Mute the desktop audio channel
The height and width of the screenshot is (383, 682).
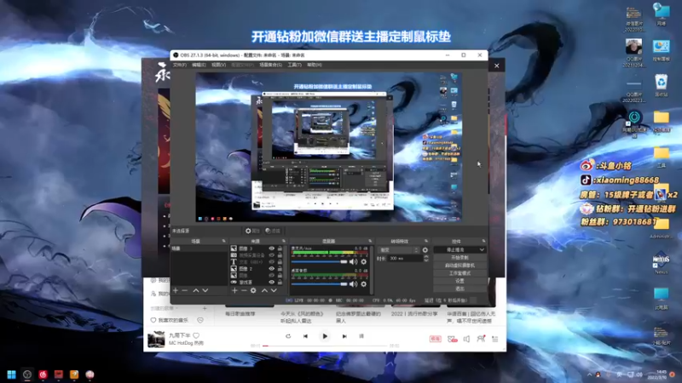click(353, 284)
